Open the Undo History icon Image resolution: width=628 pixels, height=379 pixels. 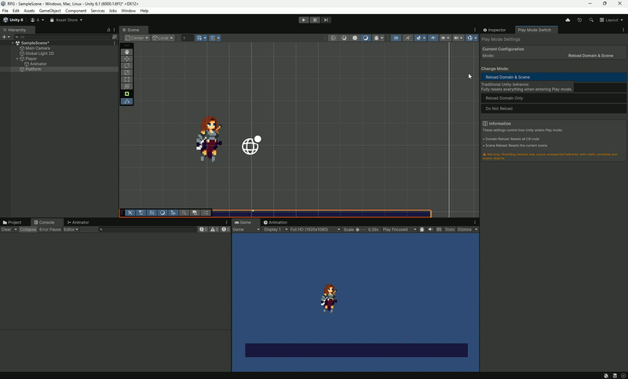pos(579,20)
